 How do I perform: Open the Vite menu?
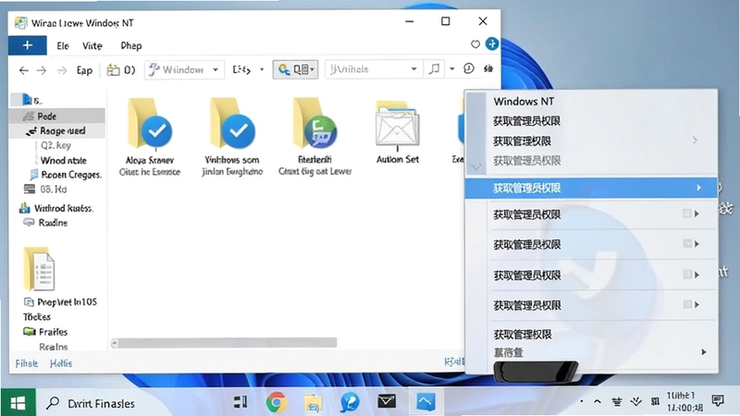(x=92, y=45)
